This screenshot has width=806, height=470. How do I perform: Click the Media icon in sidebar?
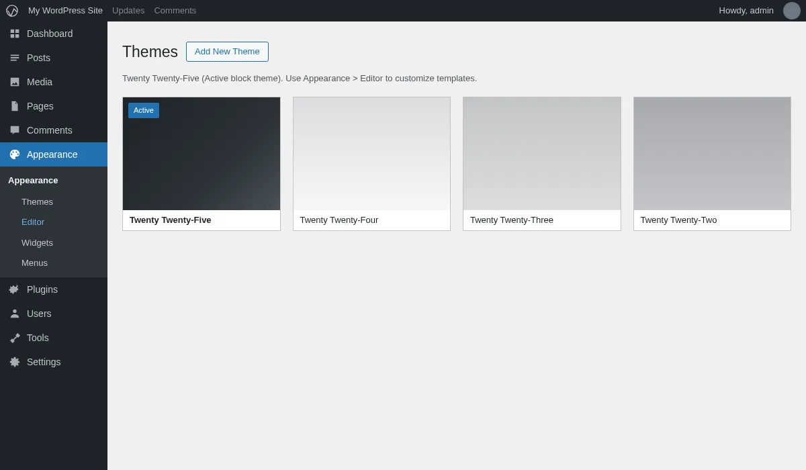(15, 82)
